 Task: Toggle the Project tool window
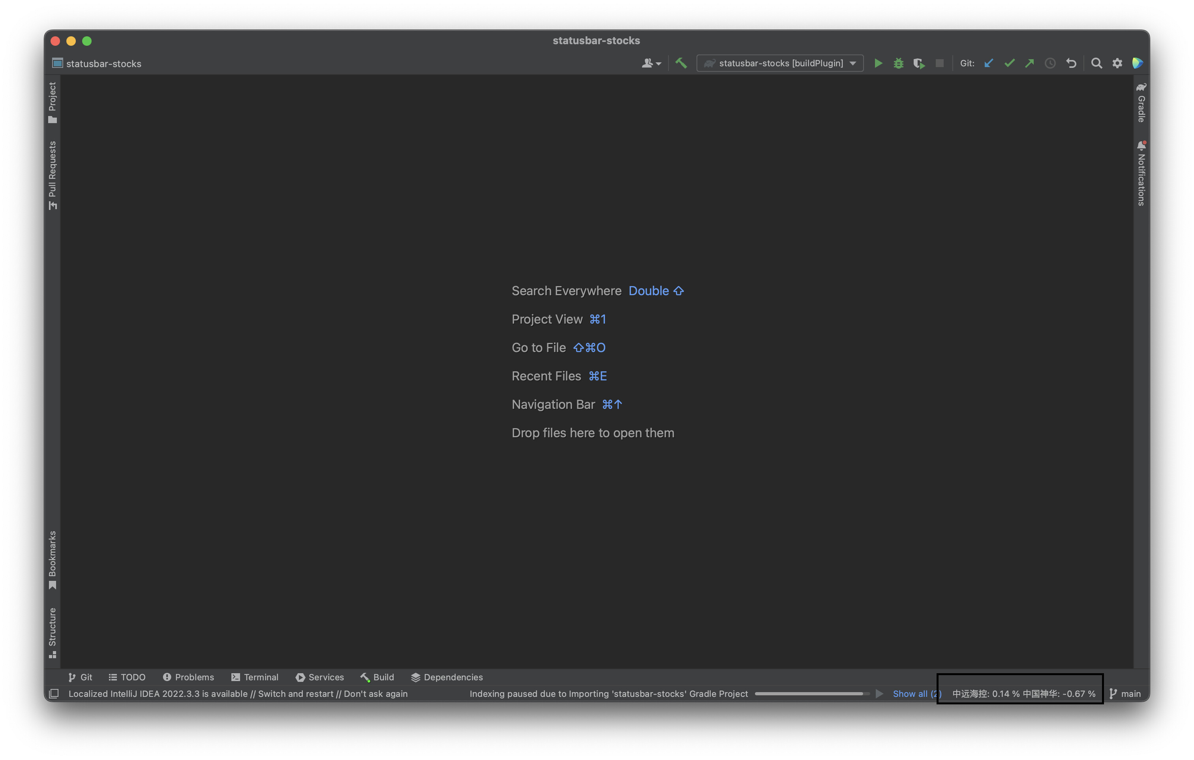[53, 103]
